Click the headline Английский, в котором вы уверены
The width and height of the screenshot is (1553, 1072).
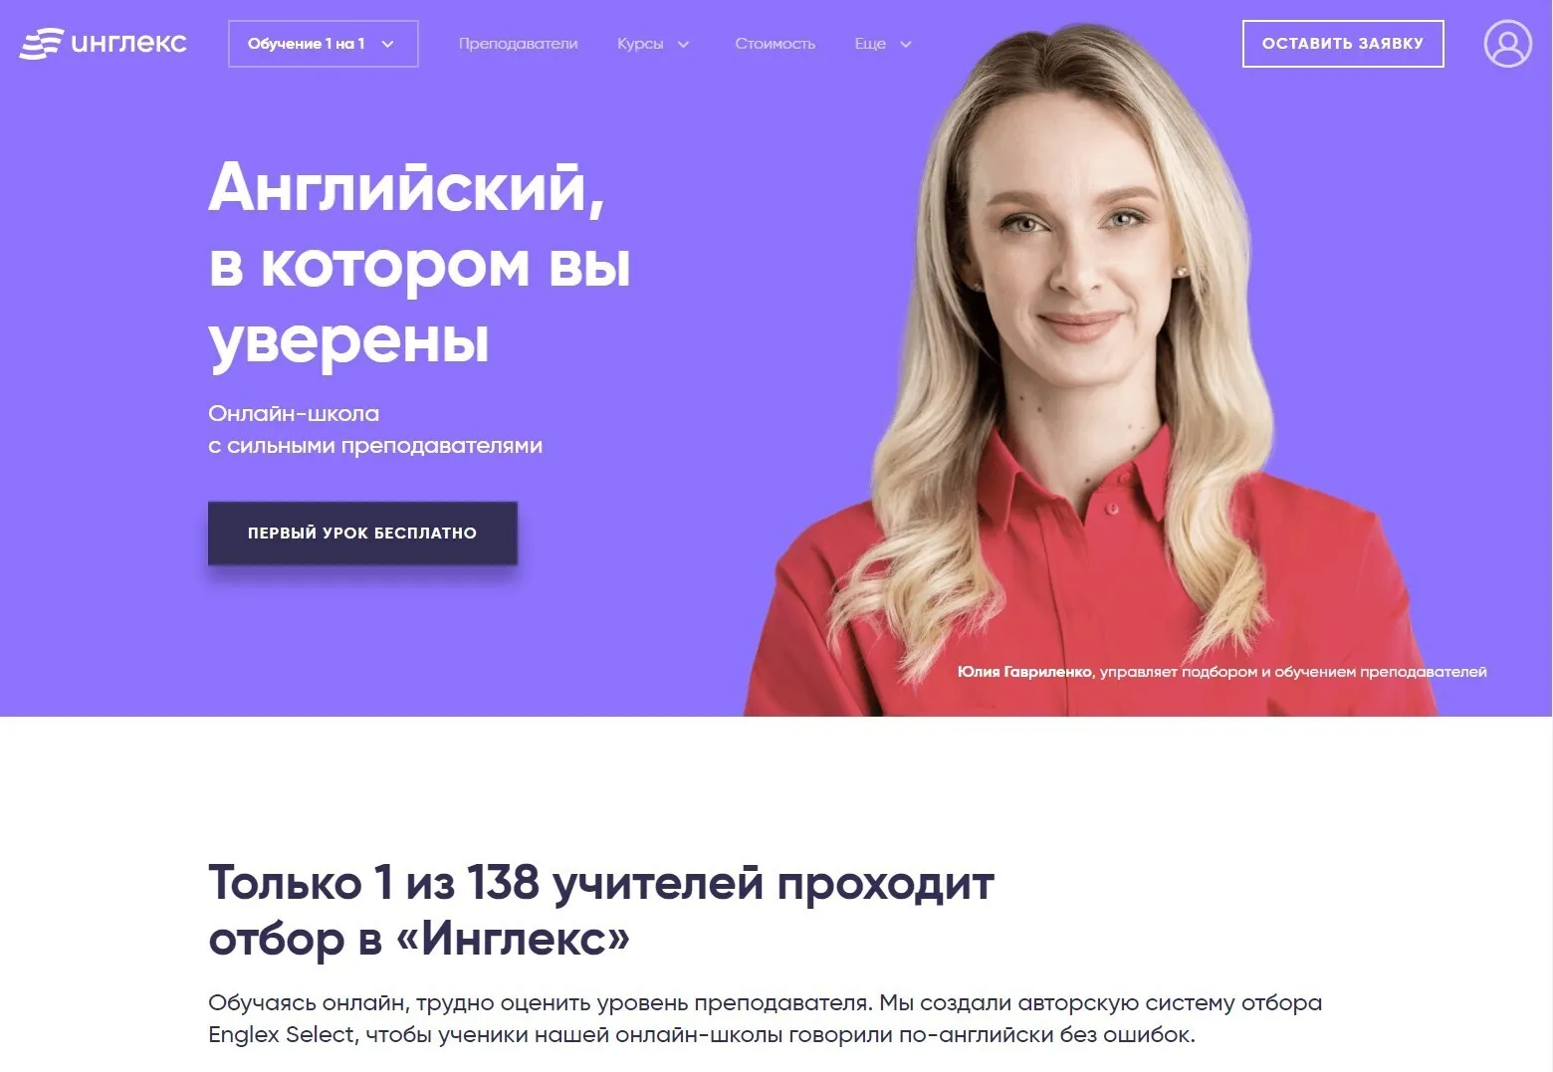[x=419, y=263]
